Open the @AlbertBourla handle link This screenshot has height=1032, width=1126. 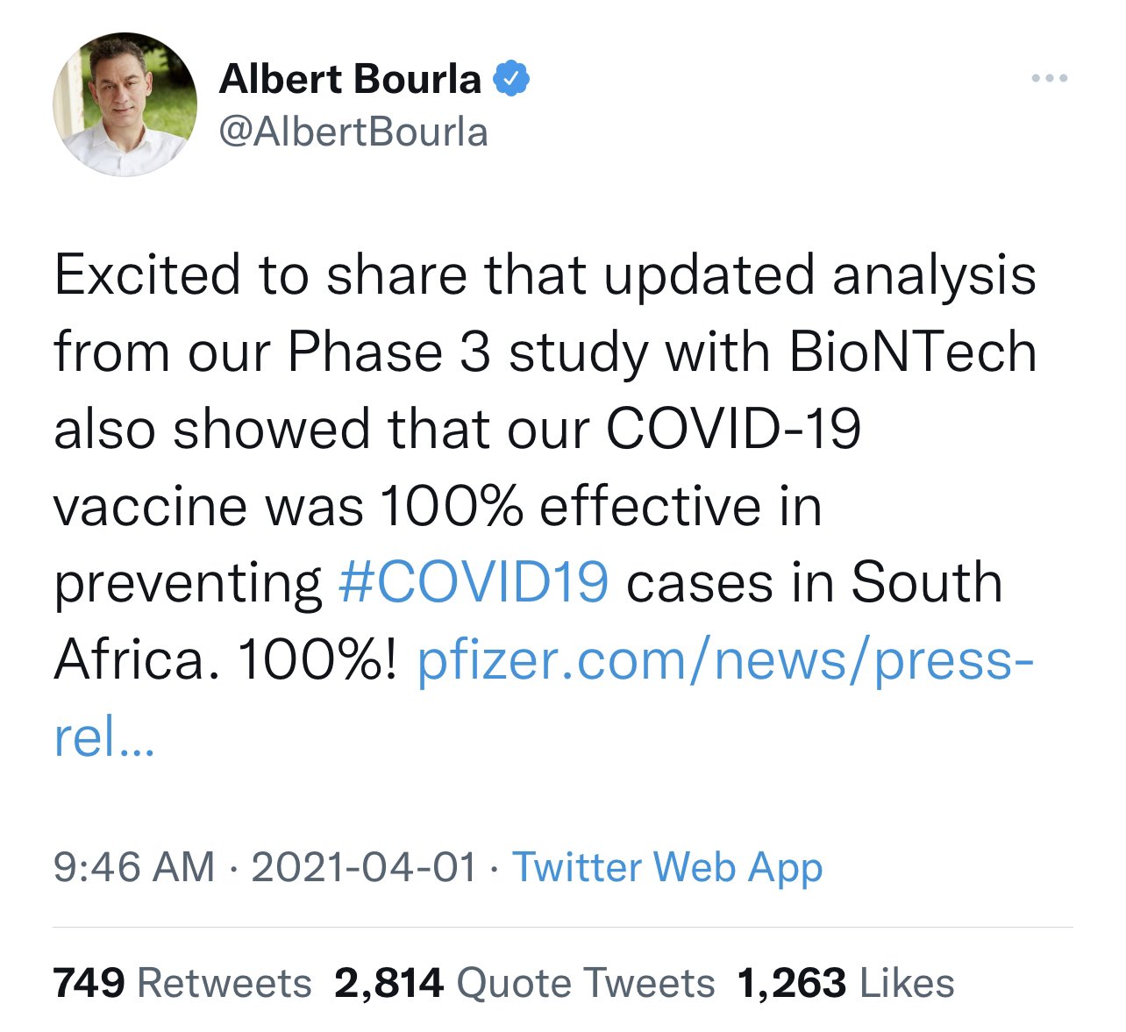tap(353, 132)
